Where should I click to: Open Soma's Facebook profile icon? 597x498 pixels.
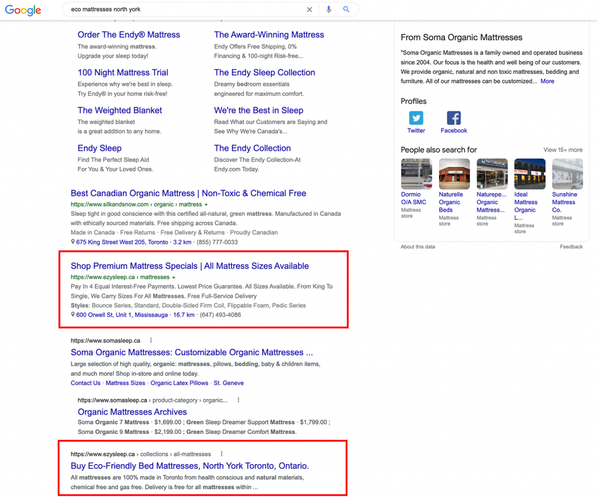click(454, 118)
